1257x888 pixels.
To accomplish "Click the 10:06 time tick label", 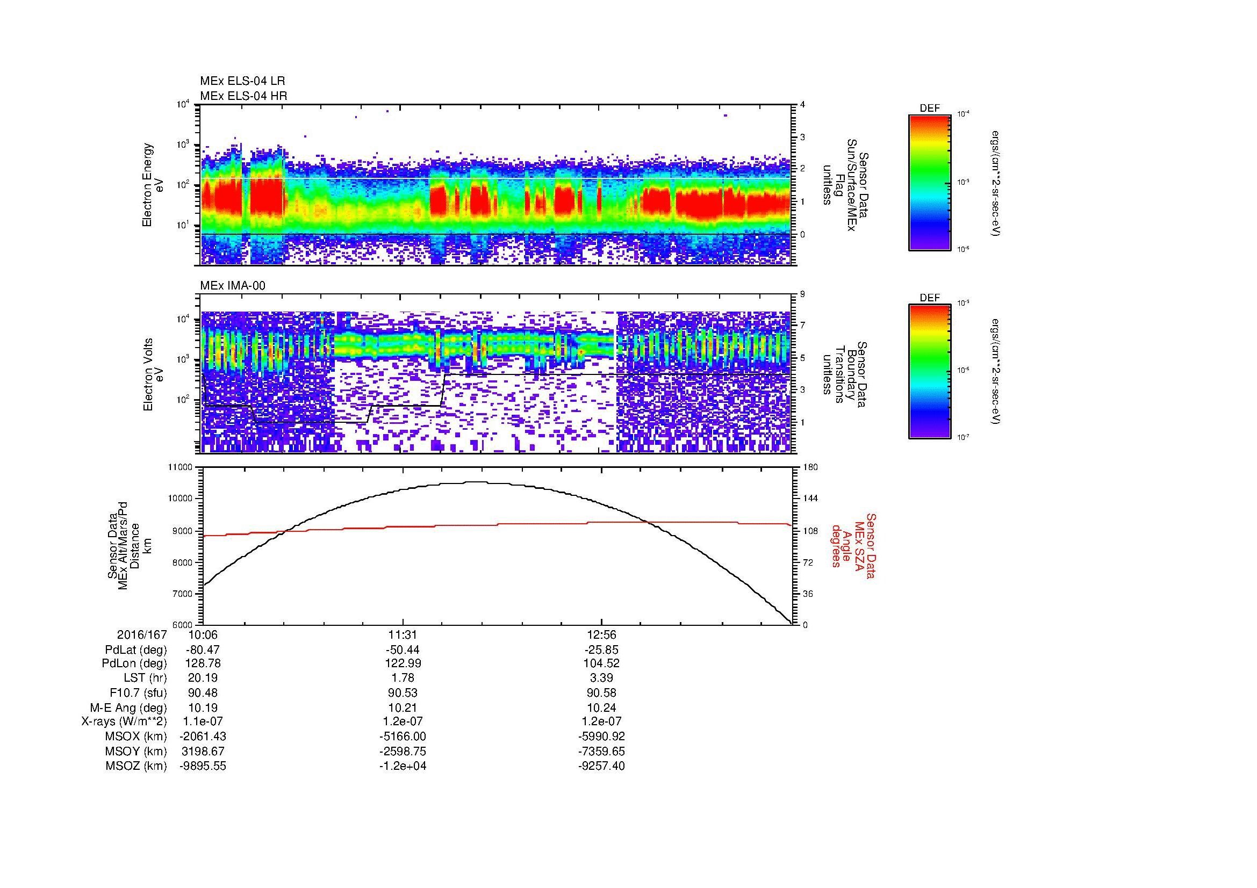I will (x=203, y=634).
